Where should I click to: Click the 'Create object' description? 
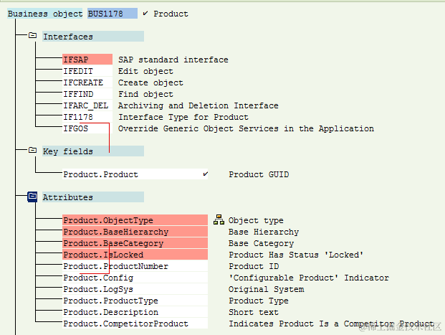pos(150,82)
